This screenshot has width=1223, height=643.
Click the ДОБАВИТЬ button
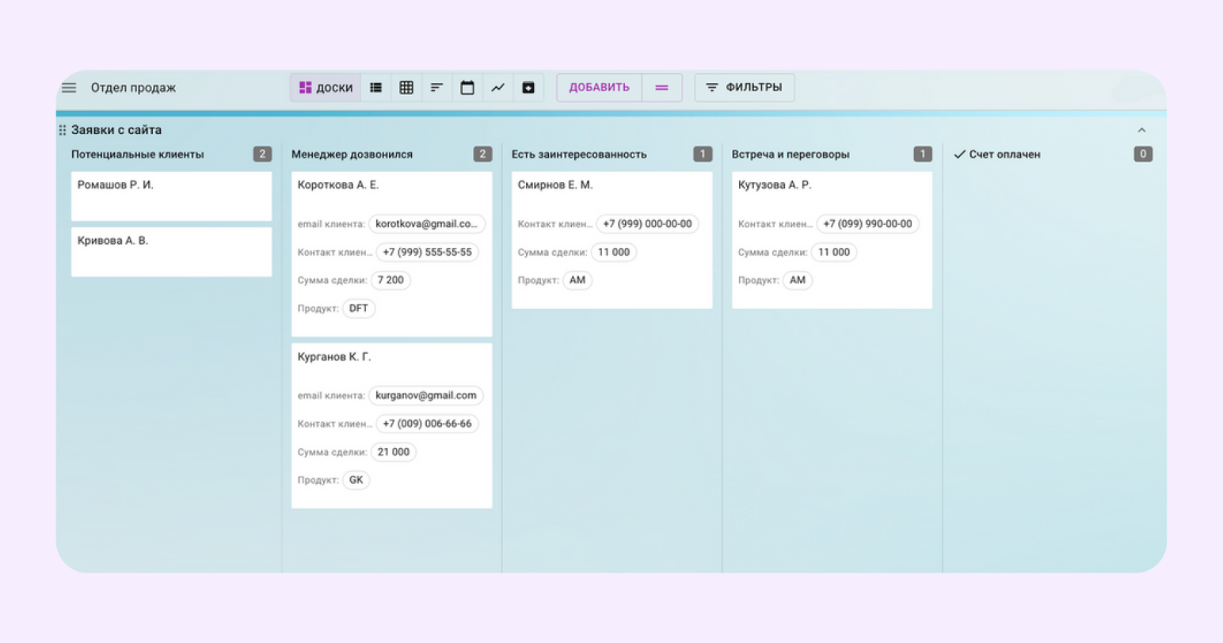(600, 88)
